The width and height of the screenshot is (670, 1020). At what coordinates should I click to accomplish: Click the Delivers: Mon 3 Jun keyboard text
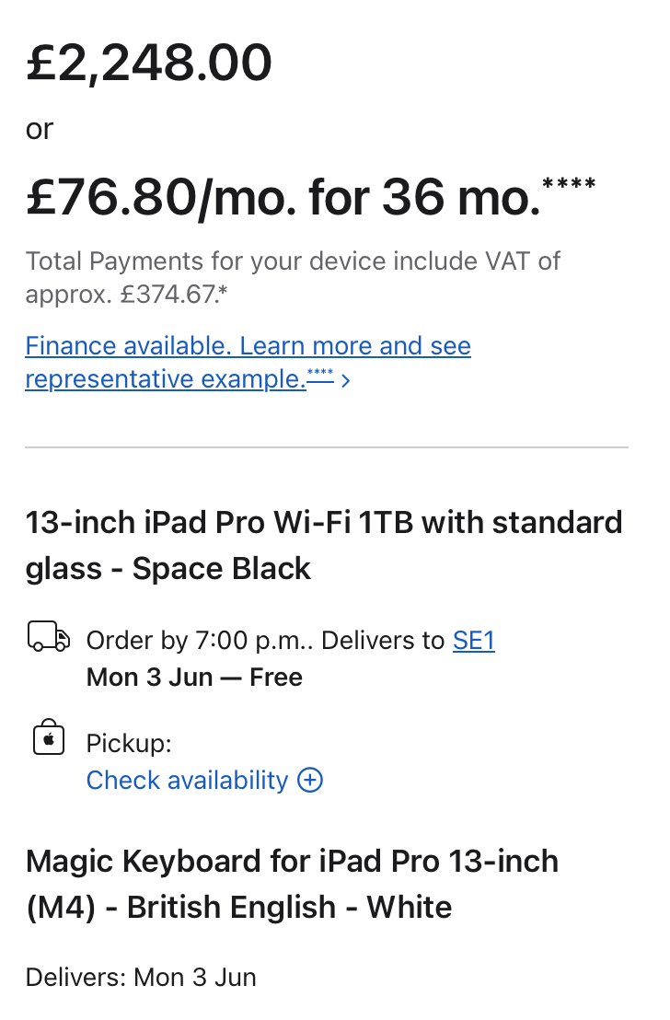tap(141, 977)
